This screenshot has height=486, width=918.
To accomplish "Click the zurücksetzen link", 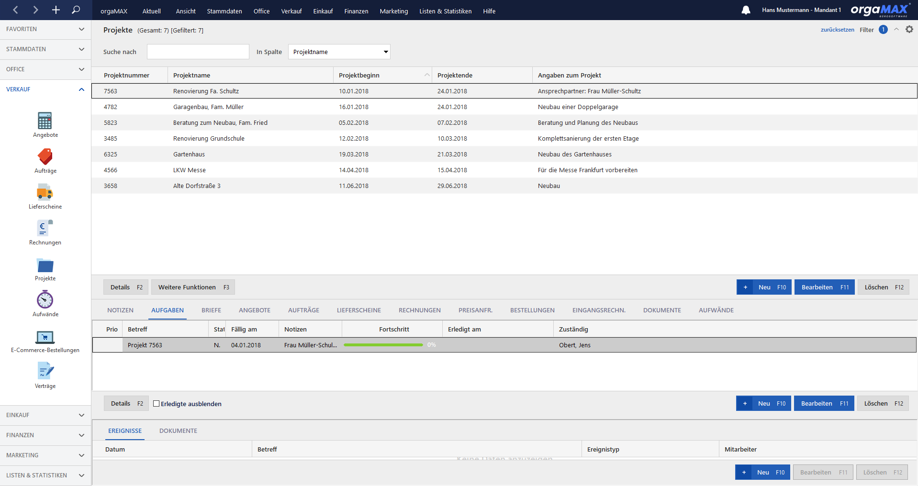I will [x=837, y=30].
